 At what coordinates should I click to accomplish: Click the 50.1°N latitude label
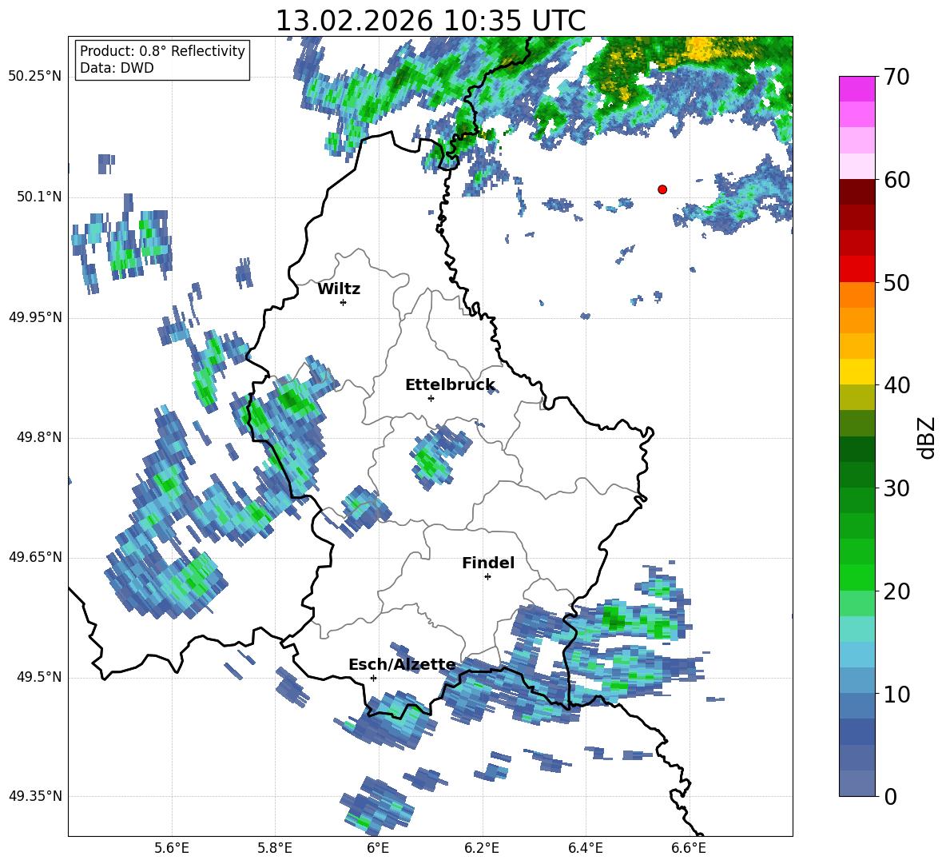point(39,197)
